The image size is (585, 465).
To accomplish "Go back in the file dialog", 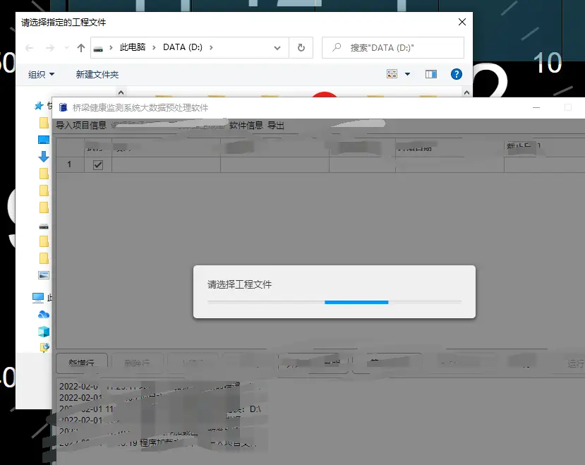I will [x=29, y=48].
